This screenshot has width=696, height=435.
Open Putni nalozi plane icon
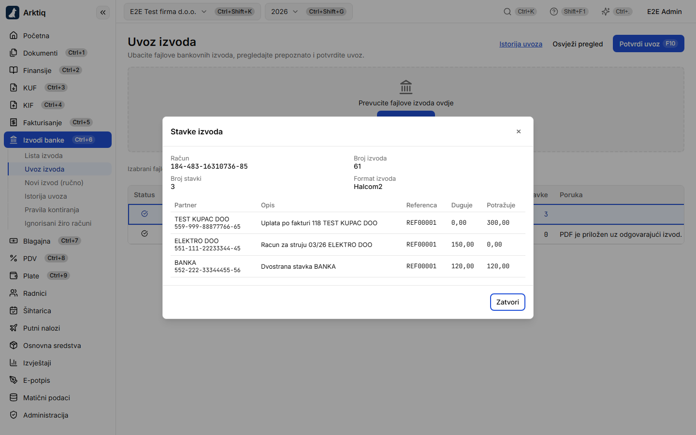pyautogui.click(x=14, y=328)
